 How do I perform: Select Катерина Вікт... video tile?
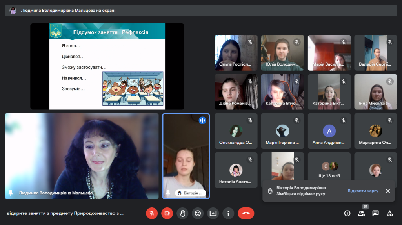329,92
